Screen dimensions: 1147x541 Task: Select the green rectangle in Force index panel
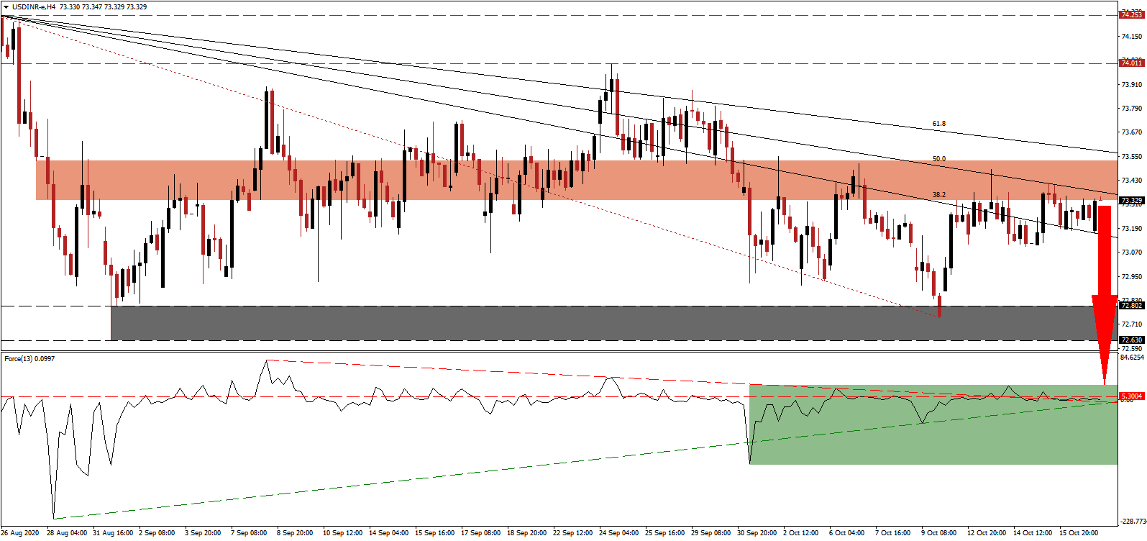click(933, 424)
